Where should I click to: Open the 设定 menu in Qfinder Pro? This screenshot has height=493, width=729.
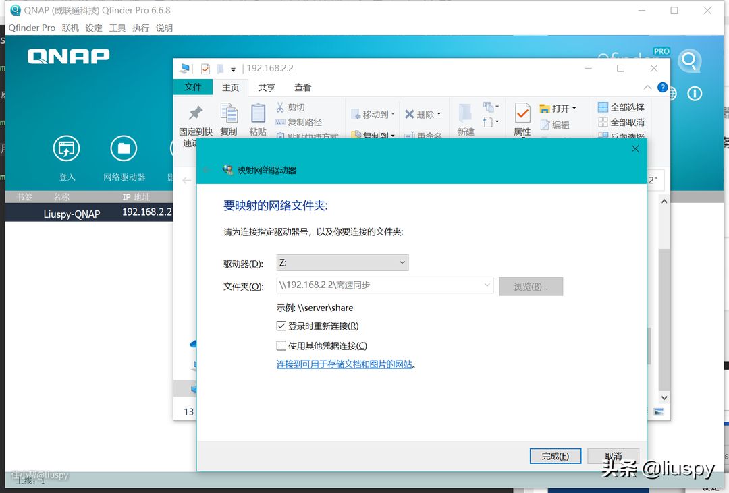click(94, 28)
